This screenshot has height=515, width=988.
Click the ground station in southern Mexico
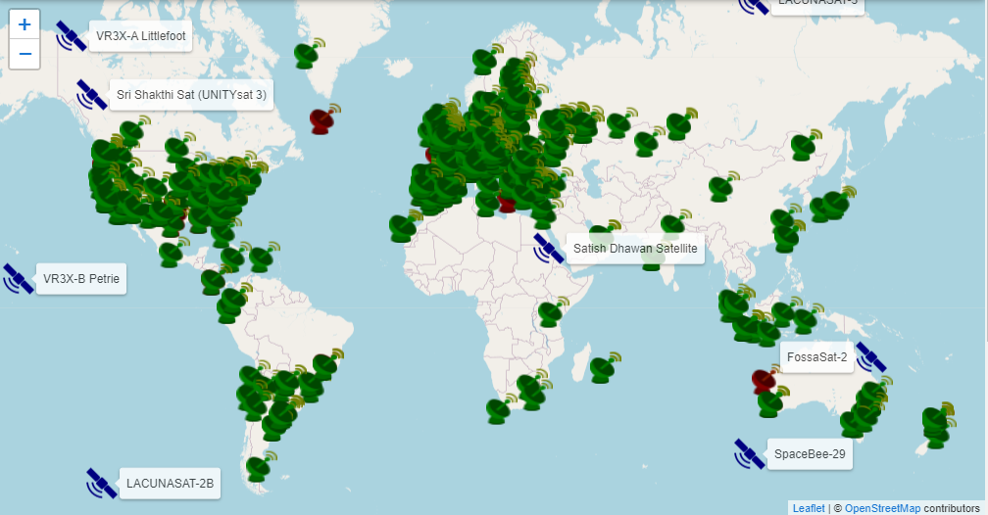click(173, 253)
